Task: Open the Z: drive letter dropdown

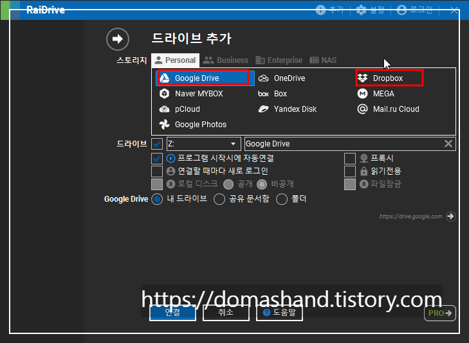Action: 204,144
